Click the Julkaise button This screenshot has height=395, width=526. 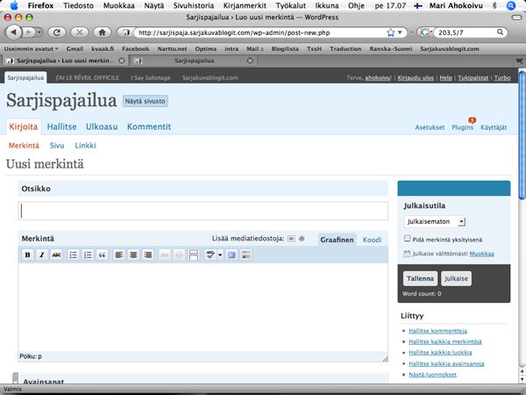[456, 278]
